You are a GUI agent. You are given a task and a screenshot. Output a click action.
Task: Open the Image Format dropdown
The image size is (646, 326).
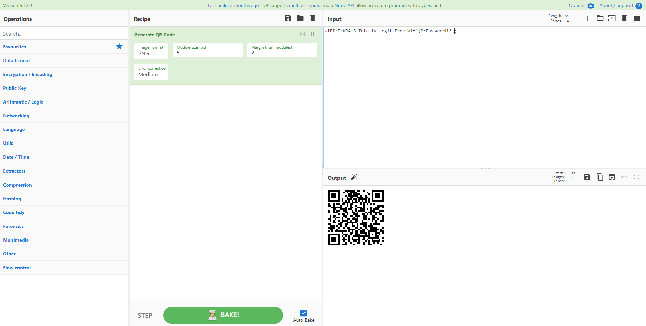(151, 51)
